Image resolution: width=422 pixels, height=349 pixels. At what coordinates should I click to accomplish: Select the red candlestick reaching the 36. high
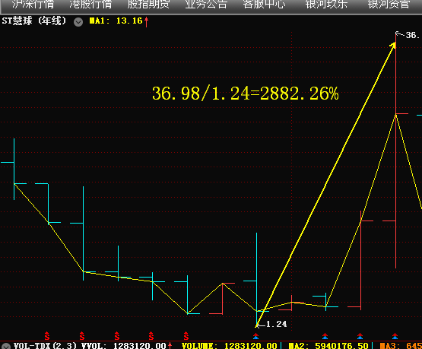tap(396, 151)
